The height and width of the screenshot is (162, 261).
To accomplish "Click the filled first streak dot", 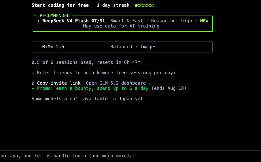I will (x=136, y=6).
